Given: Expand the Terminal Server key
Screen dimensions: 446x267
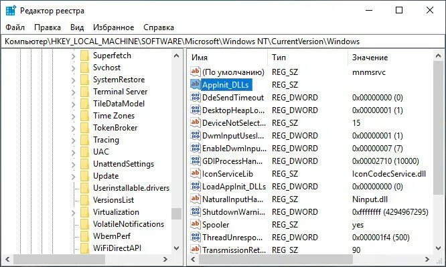Looking at the screenshot, I should tap(74, 92).
